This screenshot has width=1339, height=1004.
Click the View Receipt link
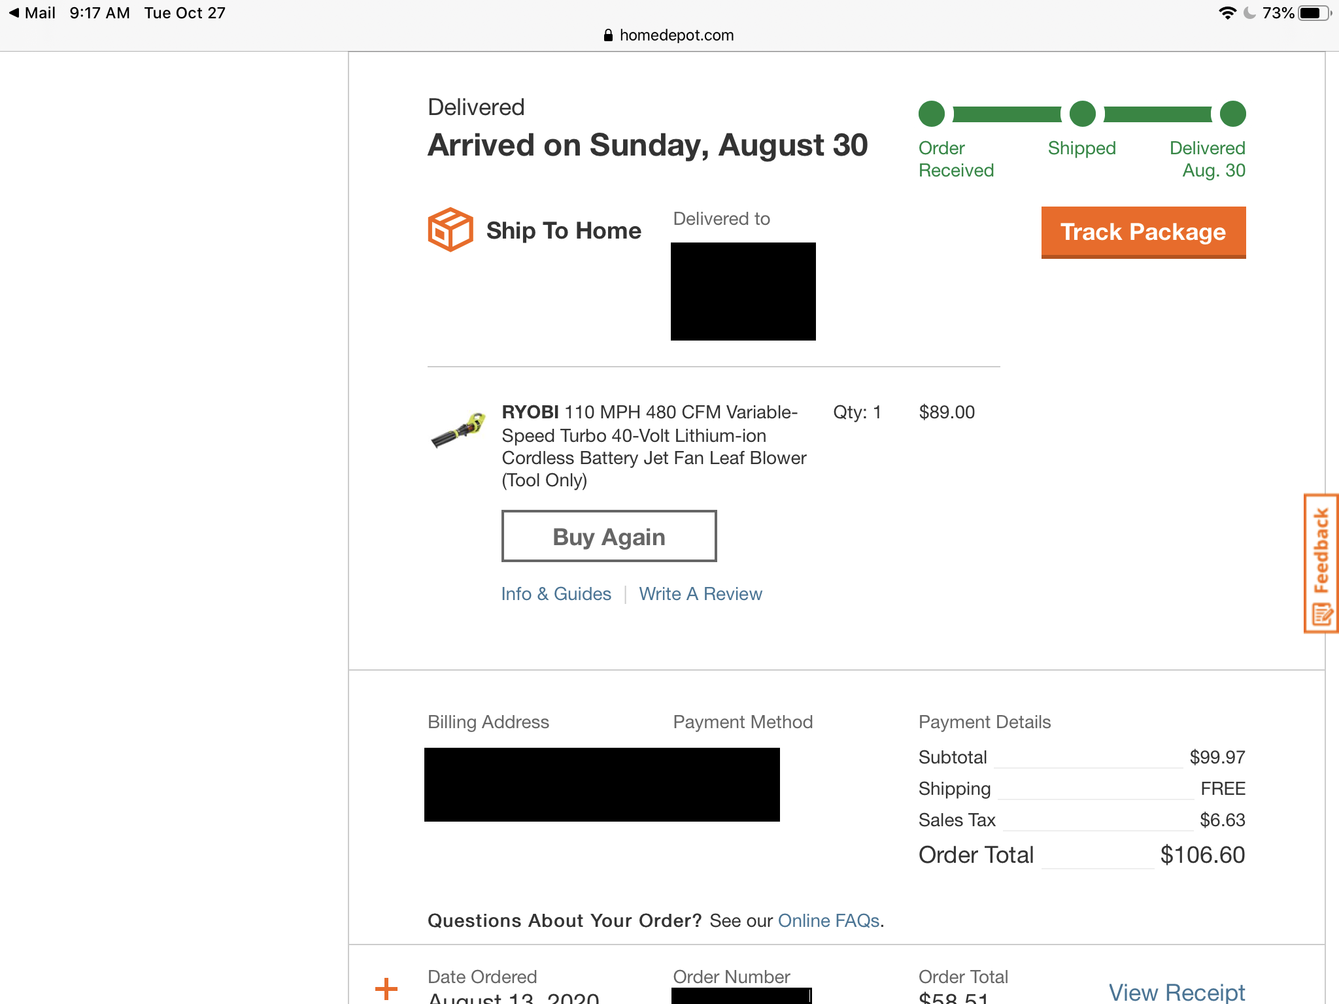click(1176, 992)
